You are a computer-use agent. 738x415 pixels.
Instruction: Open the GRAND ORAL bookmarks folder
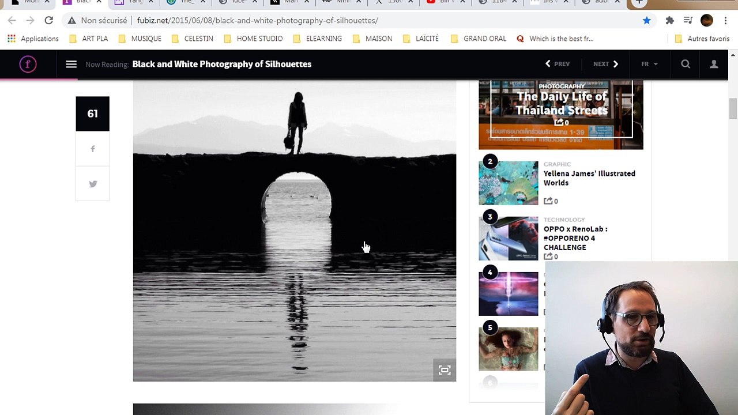pos(478,39)
